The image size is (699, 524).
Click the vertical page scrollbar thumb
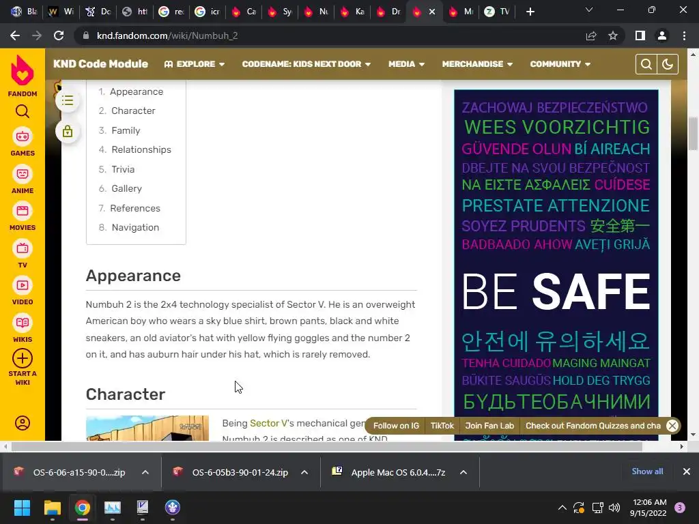pyautogui.click(x=694, y=134)
